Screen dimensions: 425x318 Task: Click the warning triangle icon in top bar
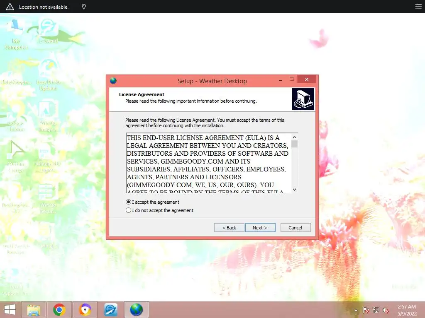pyautogui.click(x=10, y=7)
